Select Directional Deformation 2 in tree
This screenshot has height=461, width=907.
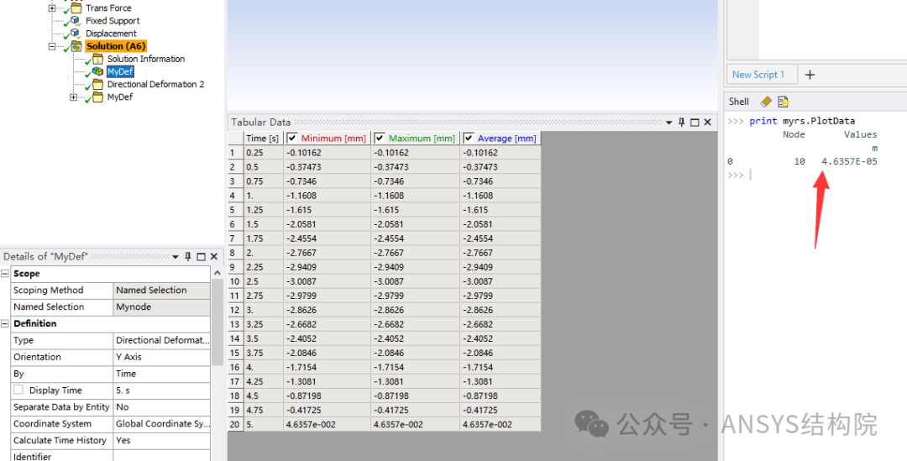pos(155,85)
